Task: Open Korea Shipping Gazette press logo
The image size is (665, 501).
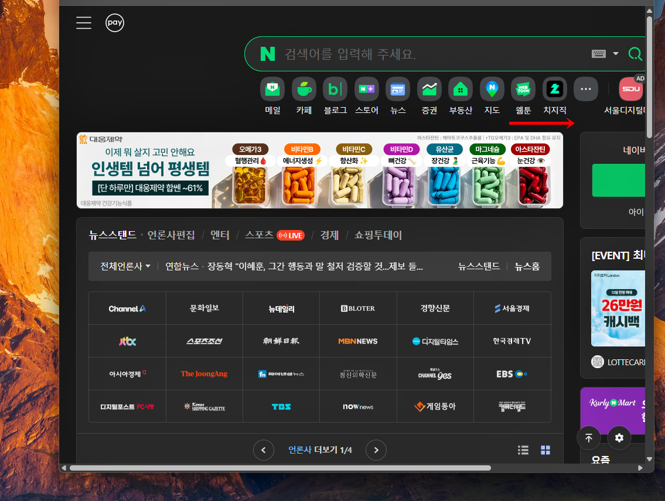Action: [x=204, y=406]
